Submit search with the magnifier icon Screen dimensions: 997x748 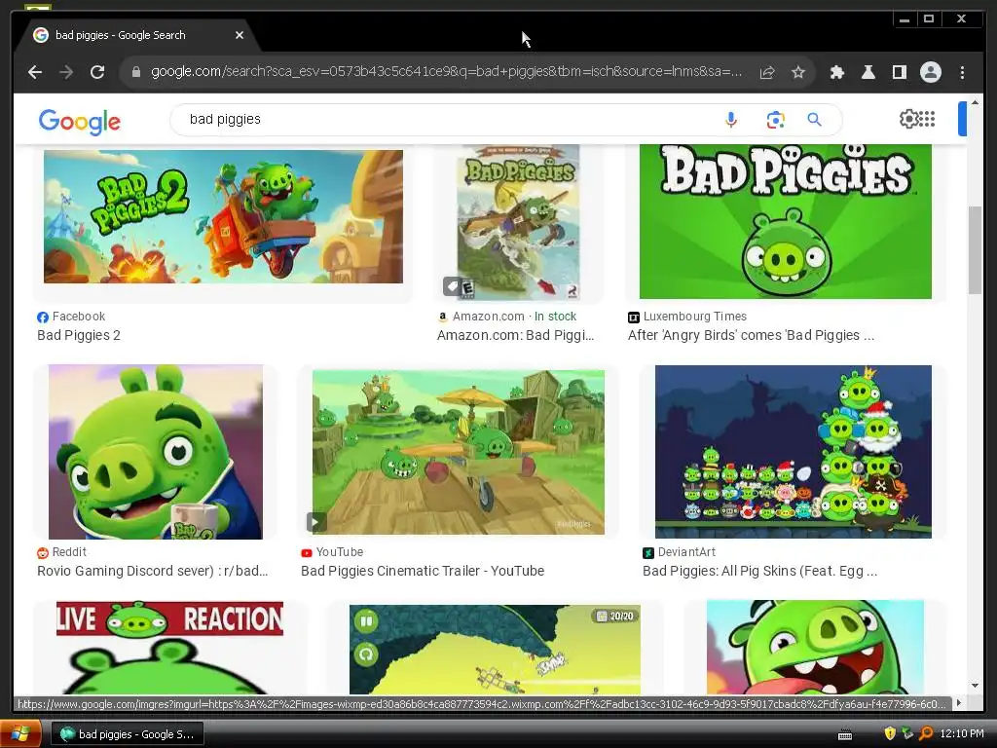coord(814,119)
